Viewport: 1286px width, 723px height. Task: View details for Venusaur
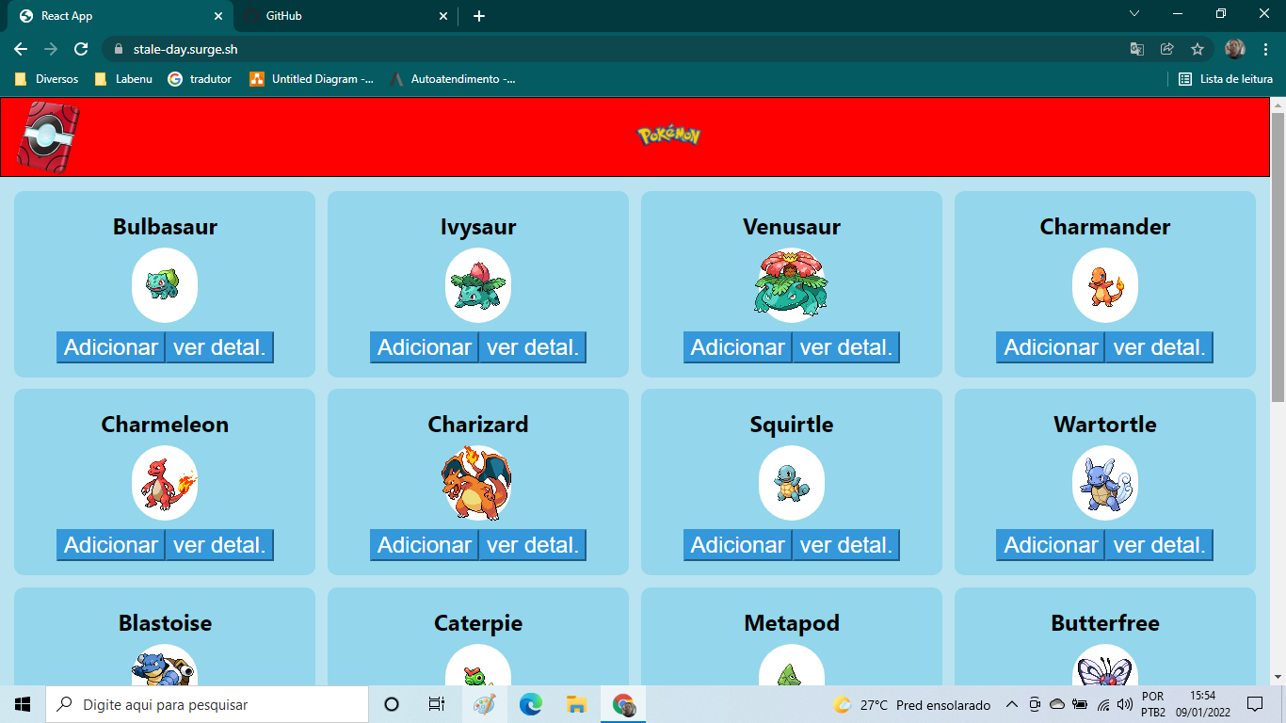[846, 347]
